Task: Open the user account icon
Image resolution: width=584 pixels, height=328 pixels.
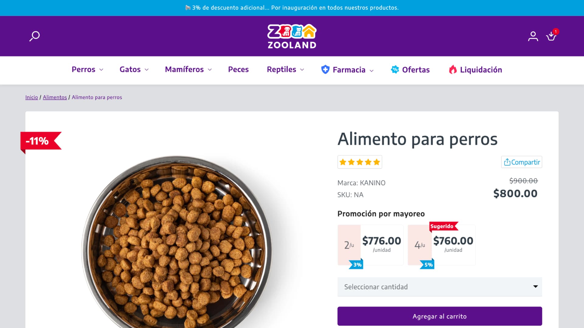Action: [533, 36]
